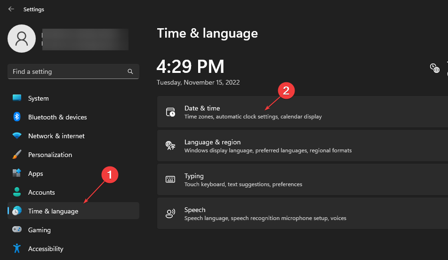Open Typing settings card
The height and width of the screenshot is (260, 448).
coord(303,180)
